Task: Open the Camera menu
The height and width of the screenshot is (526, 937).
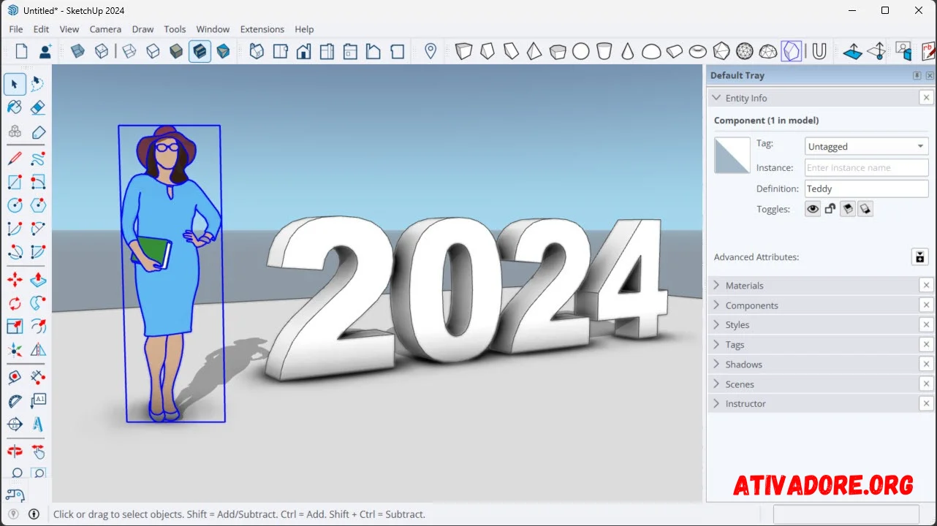Action: coord(105,29)
